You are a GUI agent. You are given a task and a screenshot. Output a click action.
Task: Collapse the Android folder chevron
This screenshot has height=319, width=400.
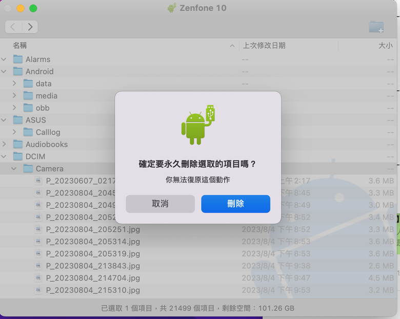4,71
